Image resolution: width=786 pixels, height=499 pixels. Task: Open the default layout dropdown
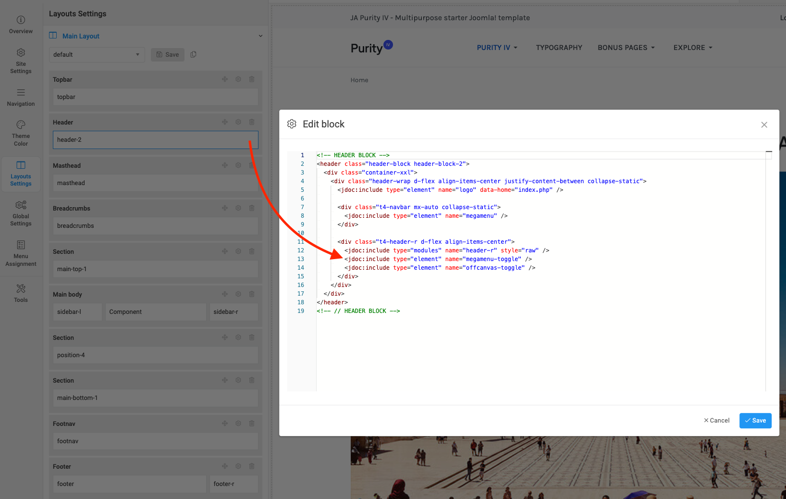point(97,54)
